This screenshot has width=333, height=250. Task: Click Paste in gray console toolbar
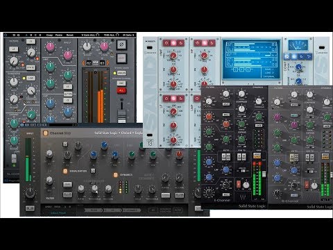[59, 35]
